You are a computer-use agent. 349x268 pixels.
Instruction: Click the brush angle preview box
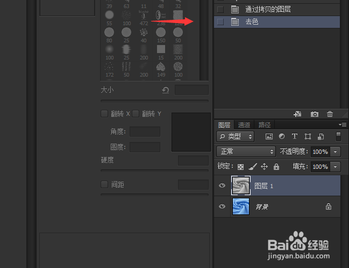pos(191,132)
